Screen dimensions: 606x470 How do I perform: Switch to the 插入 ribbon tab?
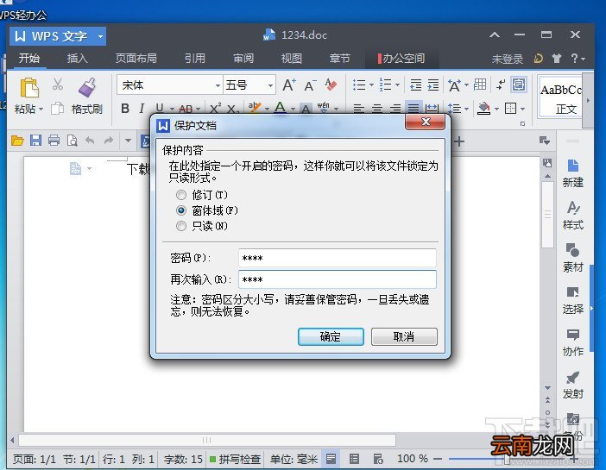tap(78, 59)
